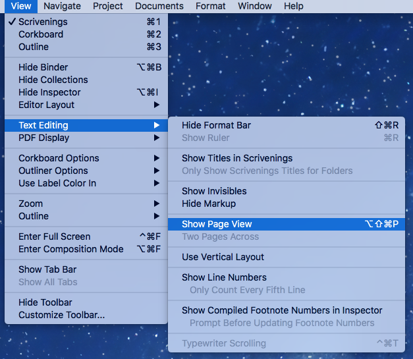413x359 pixels.
Task: Expand the Corkboard Options submenu
Action: (86, 158)
